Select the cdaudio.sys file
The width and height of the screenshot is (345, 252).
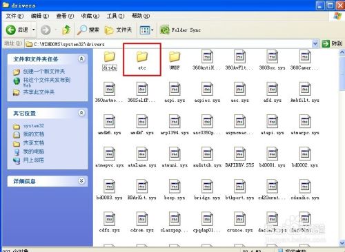click(x=305, y=190)
